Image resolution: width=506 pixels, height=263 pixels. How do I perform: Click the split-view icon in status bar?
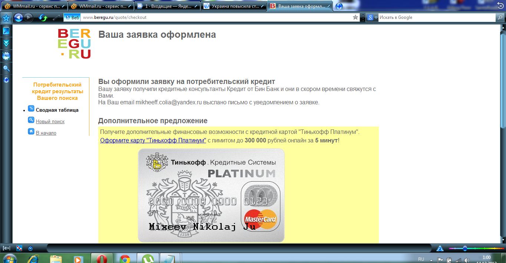tap(20, 248)
